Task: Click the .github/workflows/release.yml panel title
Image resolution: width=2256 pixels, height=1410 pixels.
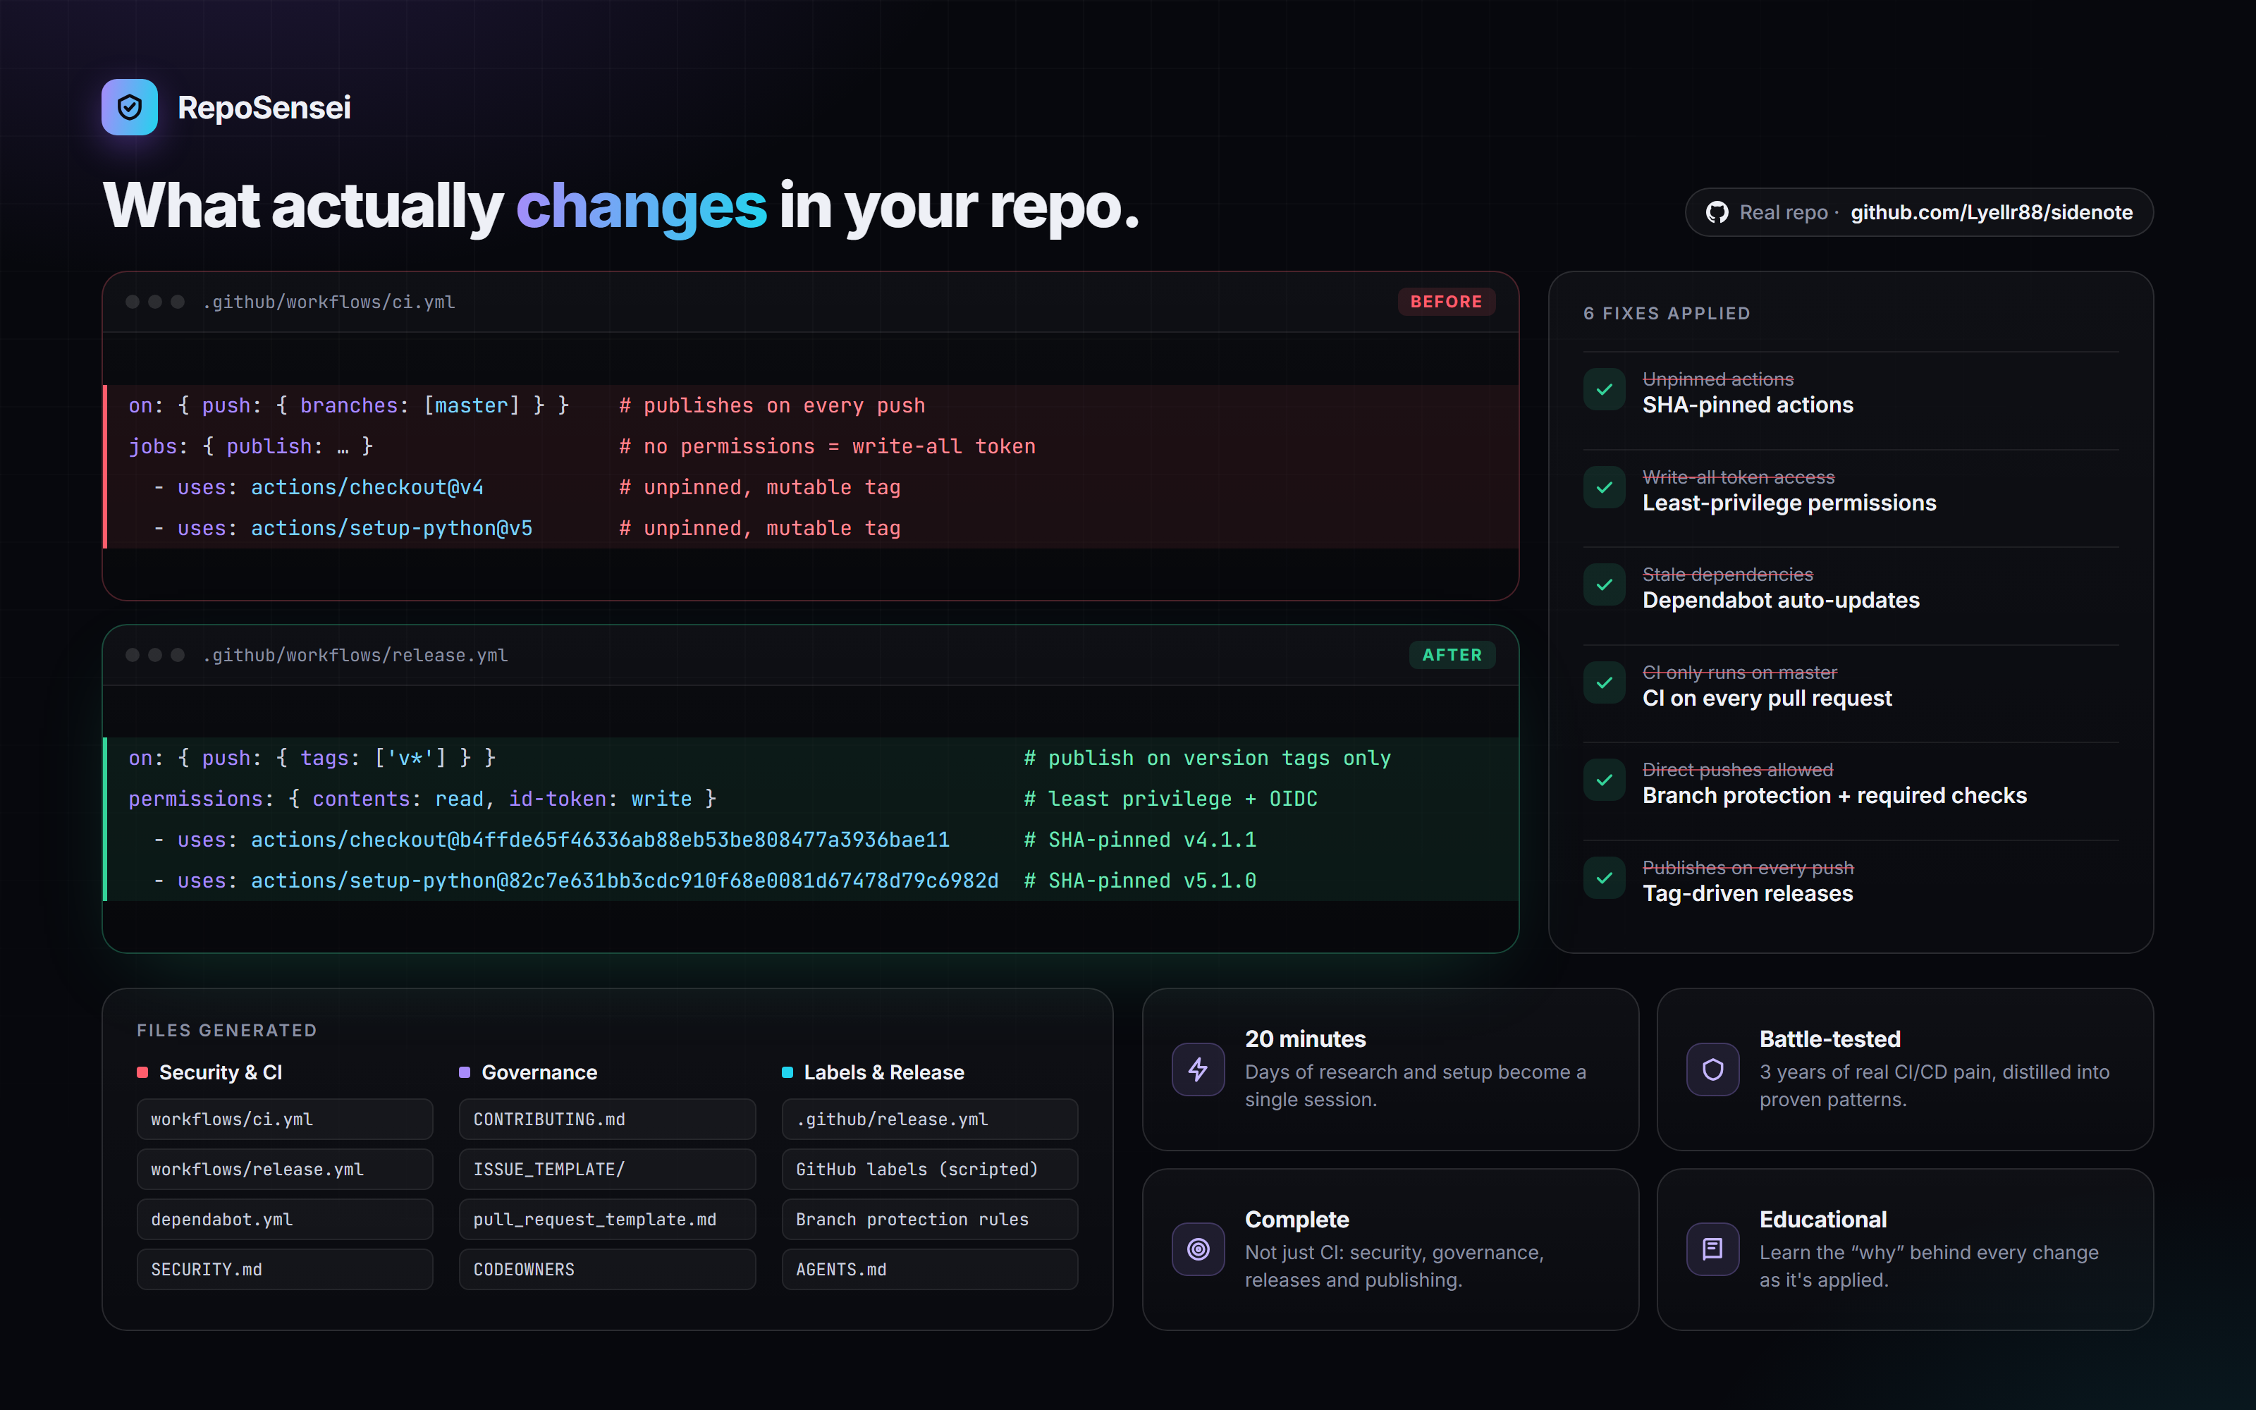Action: [355, 656]
